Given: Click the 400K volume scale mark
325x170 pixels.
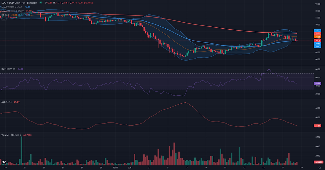Looking at the screenshot, I should pyautogui.click(x=318, y=147).
